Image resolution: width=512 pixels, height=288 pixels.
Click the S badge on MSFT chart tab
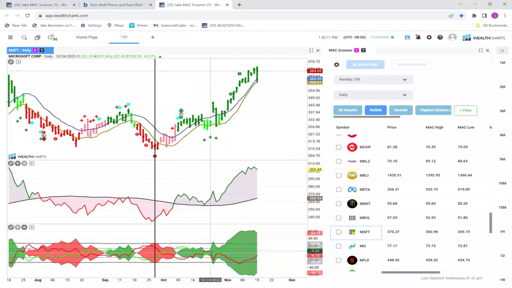click(x=35, y=50)
